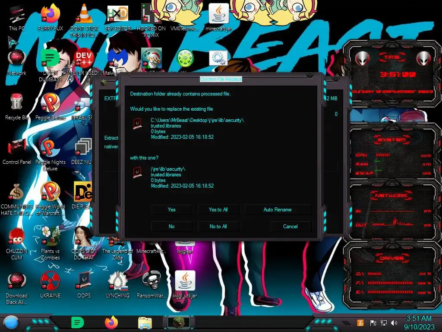Cancel the Confirm File Replace dialog

pos(290,227)
